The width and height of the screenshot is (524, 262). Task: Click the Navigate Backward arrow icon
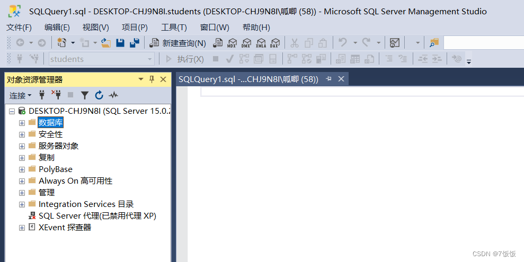[20, 43]
